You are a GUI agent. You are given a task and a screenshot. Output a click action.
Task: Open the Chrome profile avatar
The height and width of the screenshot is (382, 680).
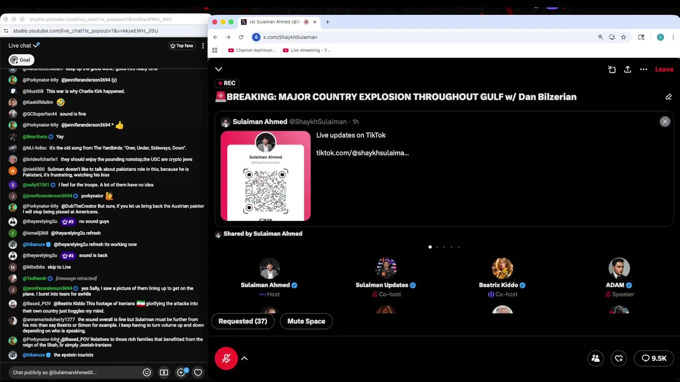click(660, 37)
